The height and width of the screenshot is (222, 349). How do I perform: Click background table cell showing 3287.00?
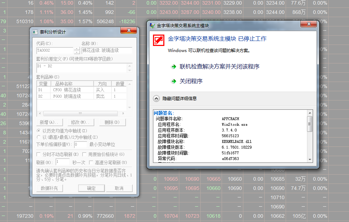click(190, 12)
